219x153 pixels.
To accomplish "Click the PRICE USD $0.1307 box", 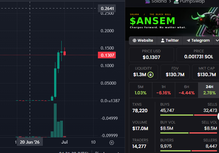I will point(151,55).
